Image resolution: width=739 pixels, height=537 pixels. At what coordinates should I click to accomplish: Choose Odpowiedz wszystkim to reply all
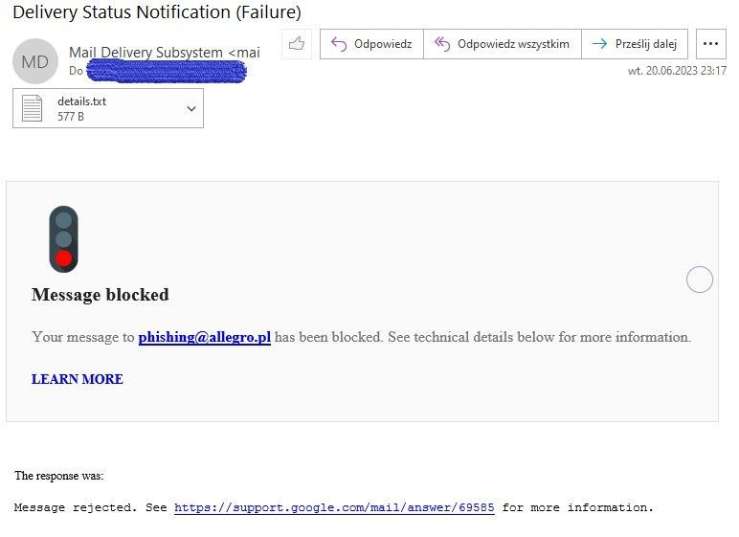pyautogui.click(x=502, y=44)
